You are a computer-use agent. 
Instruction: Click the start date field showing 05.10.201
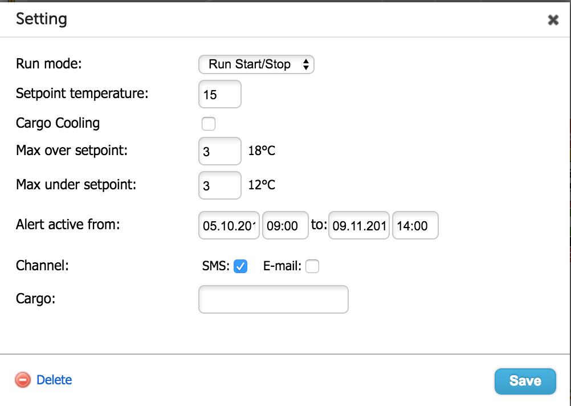click(x=228, y=225)
